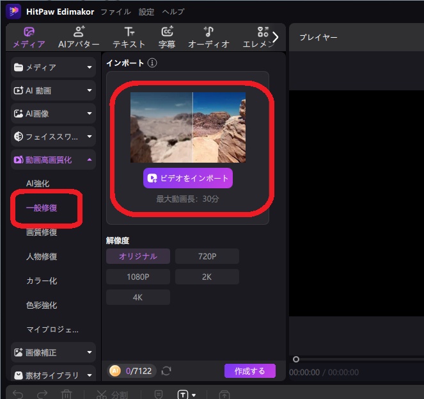Switch to the メディア tab
Viewport: 424px width, 399px height.
(x=29, y=38)
